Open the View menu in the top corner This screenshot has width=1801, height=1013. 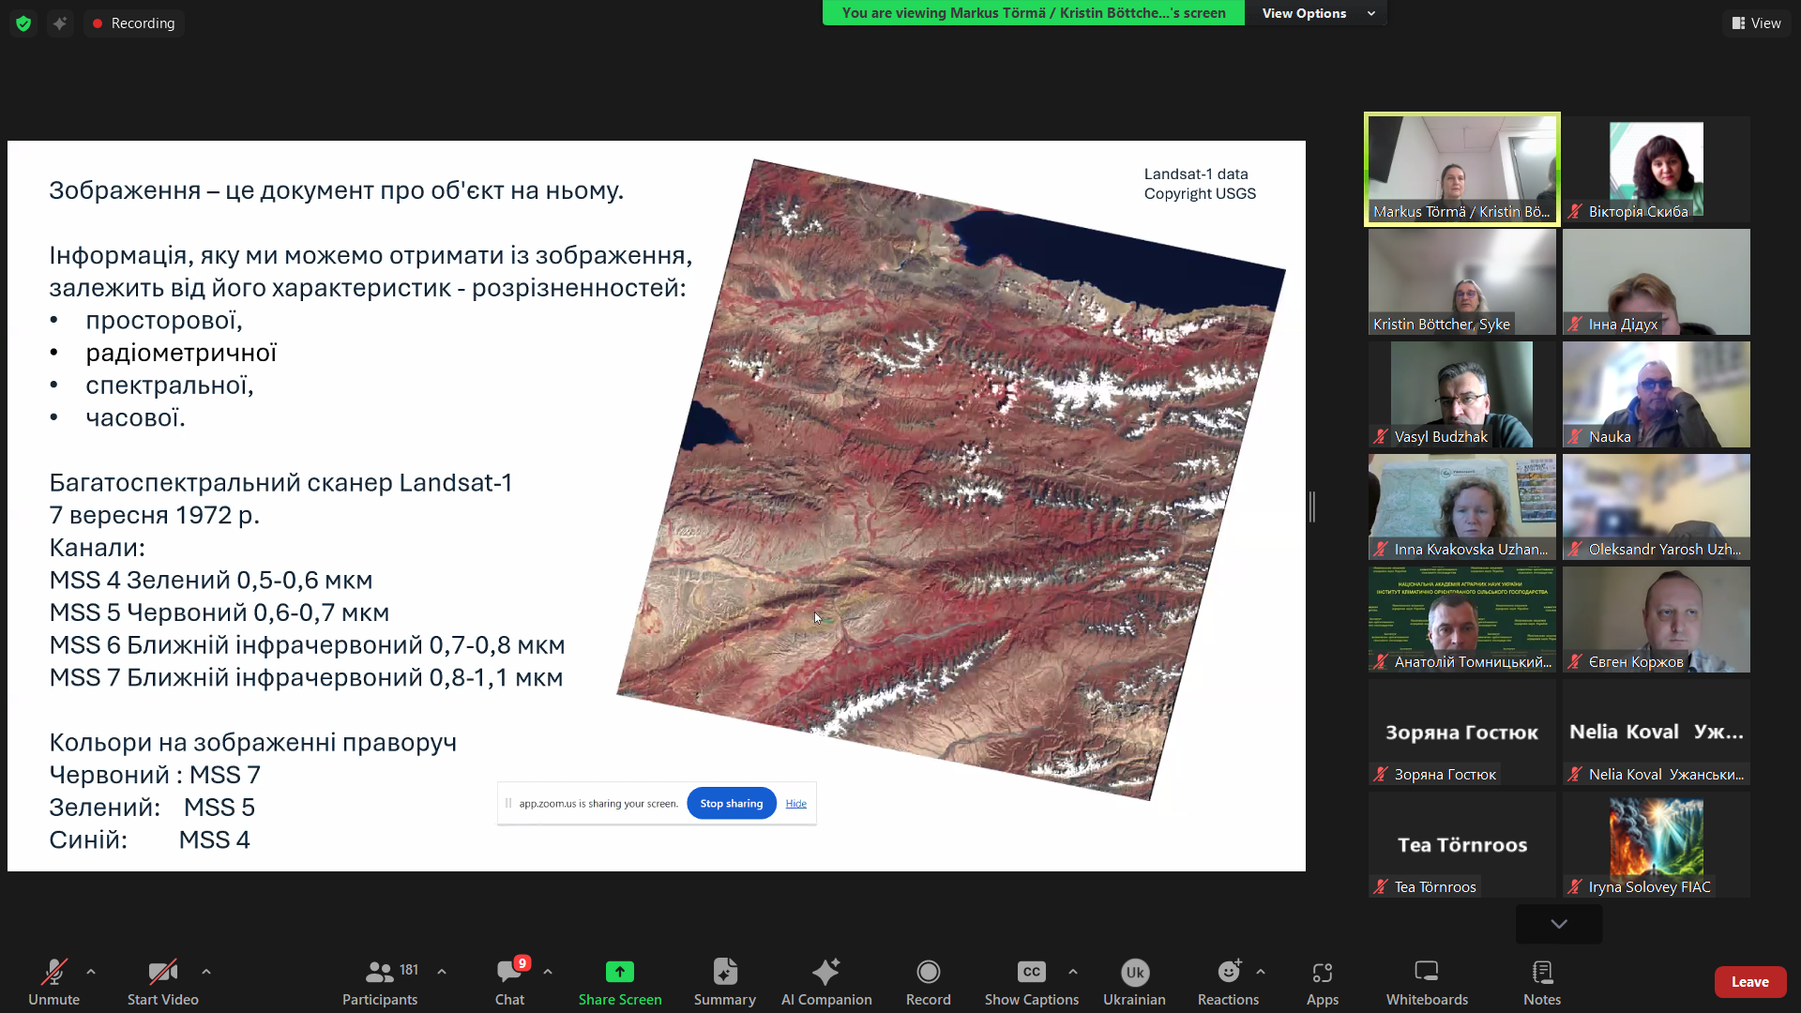point(1756,23)
